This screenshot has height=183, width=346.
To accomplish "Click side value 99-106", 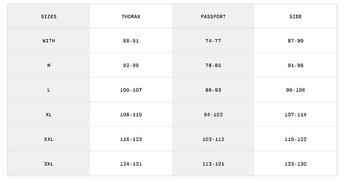I will point(296,90).
